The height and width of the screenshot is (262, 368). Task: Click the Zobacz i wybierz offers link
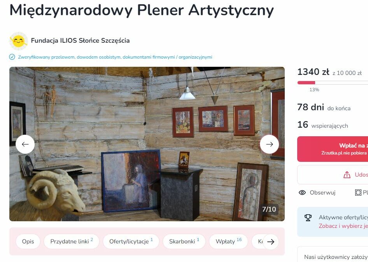(343, 226)
